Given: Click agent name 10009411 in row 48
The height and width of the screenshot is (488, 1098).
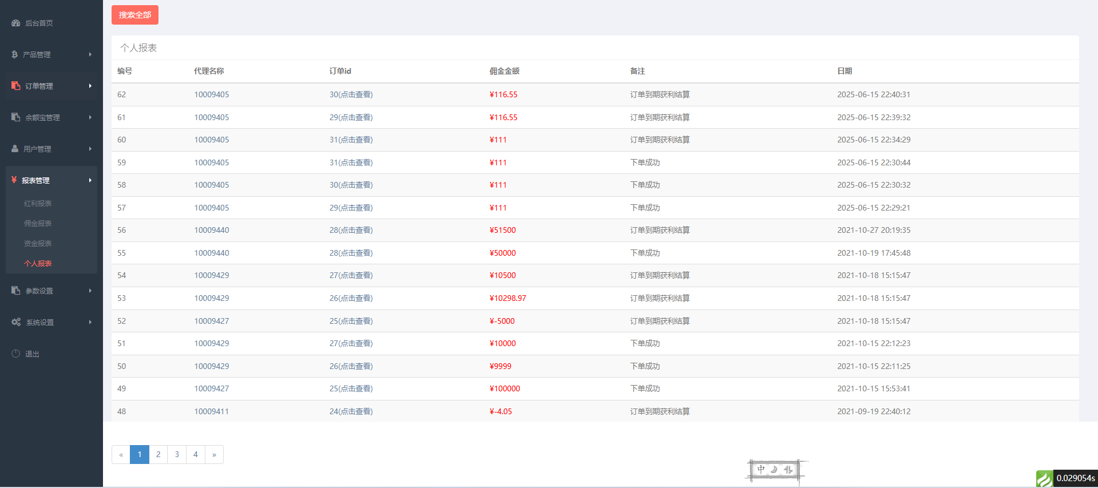Looking at the screenshot, I should click(x=211, y=411).
